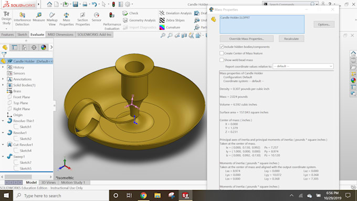Click Override Mass Properties button
The width and height of the screenshot is (357, 201).
[247, 39]
